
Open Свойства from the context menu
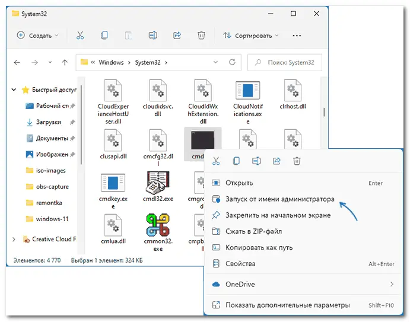[240, 263]
